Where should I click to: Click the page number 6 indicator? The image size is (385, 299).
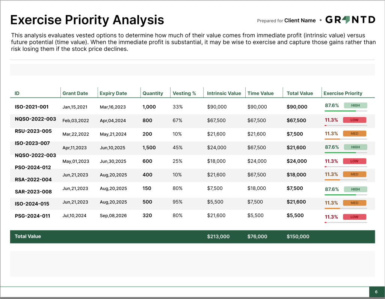[377, 291]
